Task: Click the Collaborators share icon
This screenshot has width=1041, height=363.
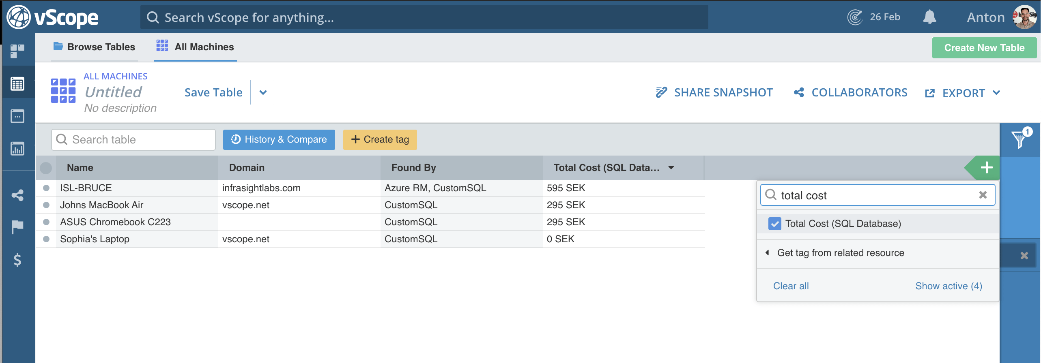Action: coord(799,92)
